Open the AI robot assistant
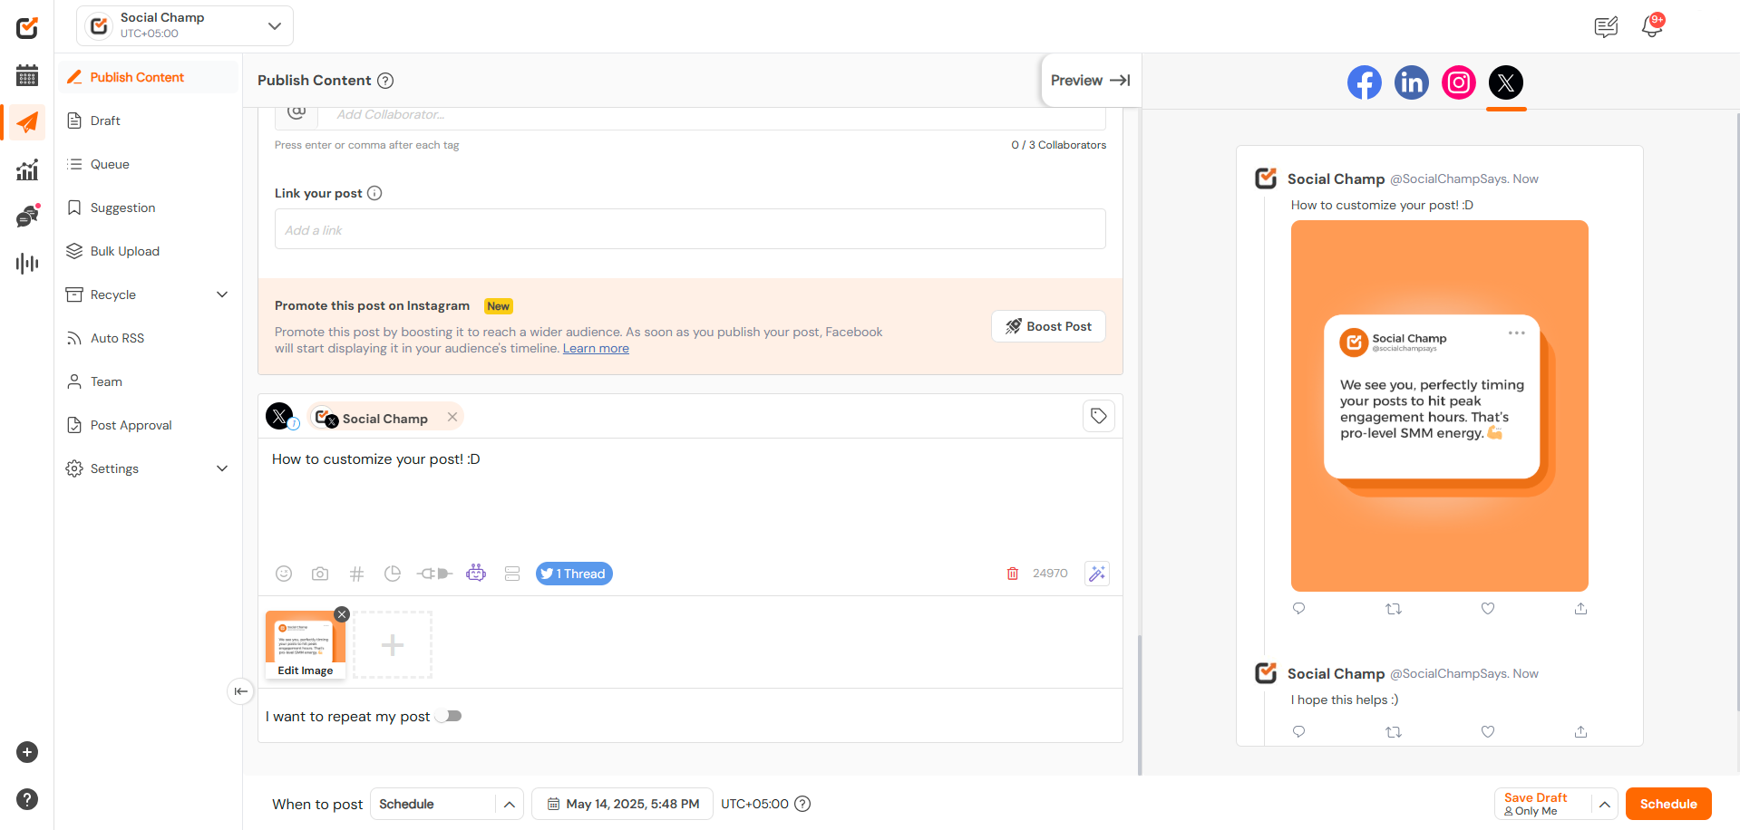Image resolution: width=1740 pixels, height=830 pixels. [476, 573]
